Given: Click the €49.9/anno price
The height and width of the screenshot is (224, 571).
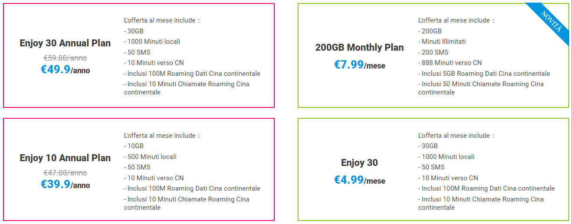Looking at the screenshot, I should click(65, 70).
